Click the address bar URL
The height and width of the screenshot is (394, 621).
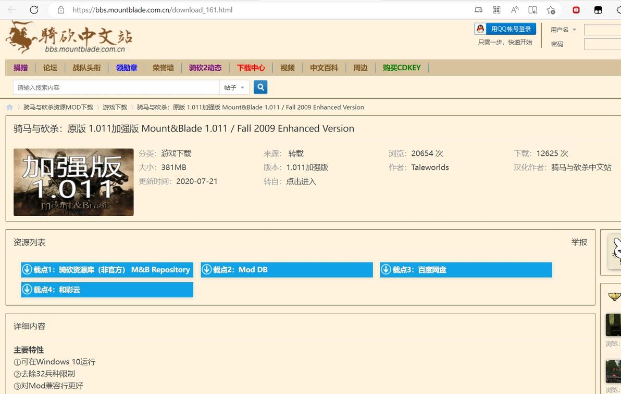[153, 10]
